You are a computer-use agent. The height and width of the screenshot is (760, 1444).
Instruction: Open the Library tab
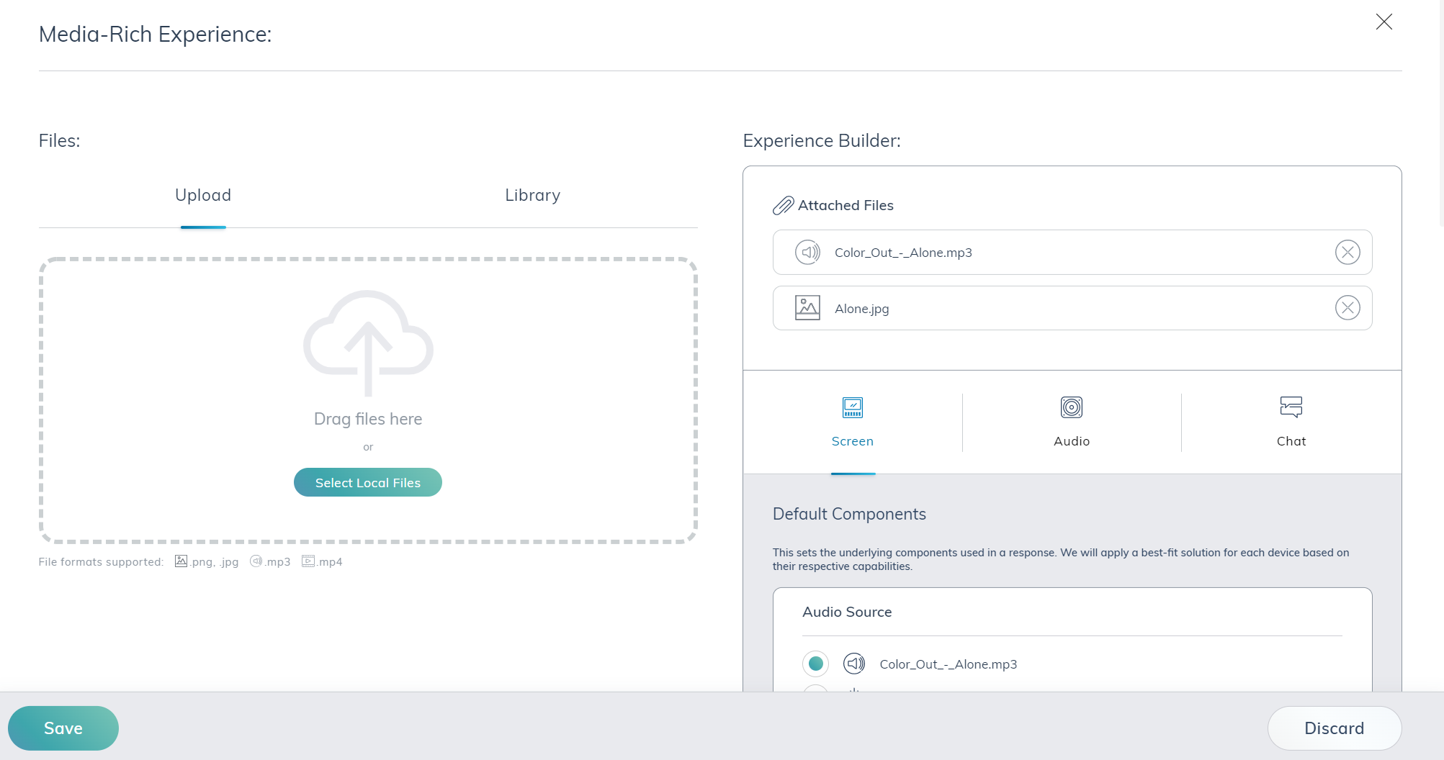(x=532, y=195)
